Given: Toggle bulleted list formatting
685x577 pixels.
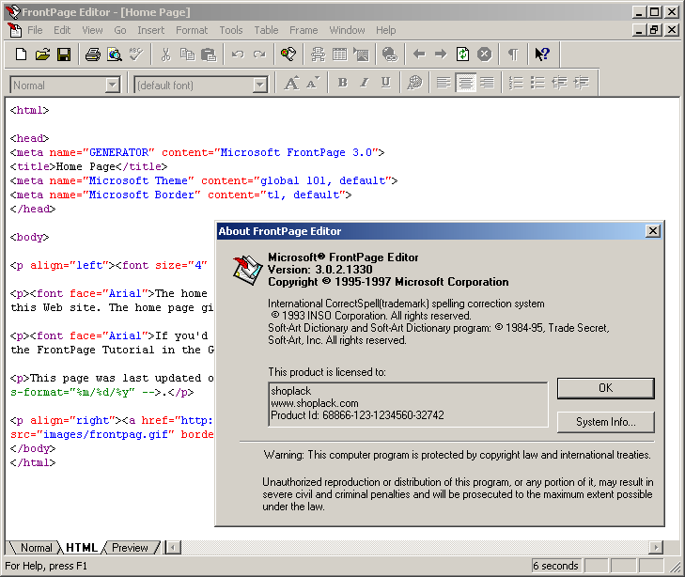Looking at the screenshot, I should pos(537,83).
